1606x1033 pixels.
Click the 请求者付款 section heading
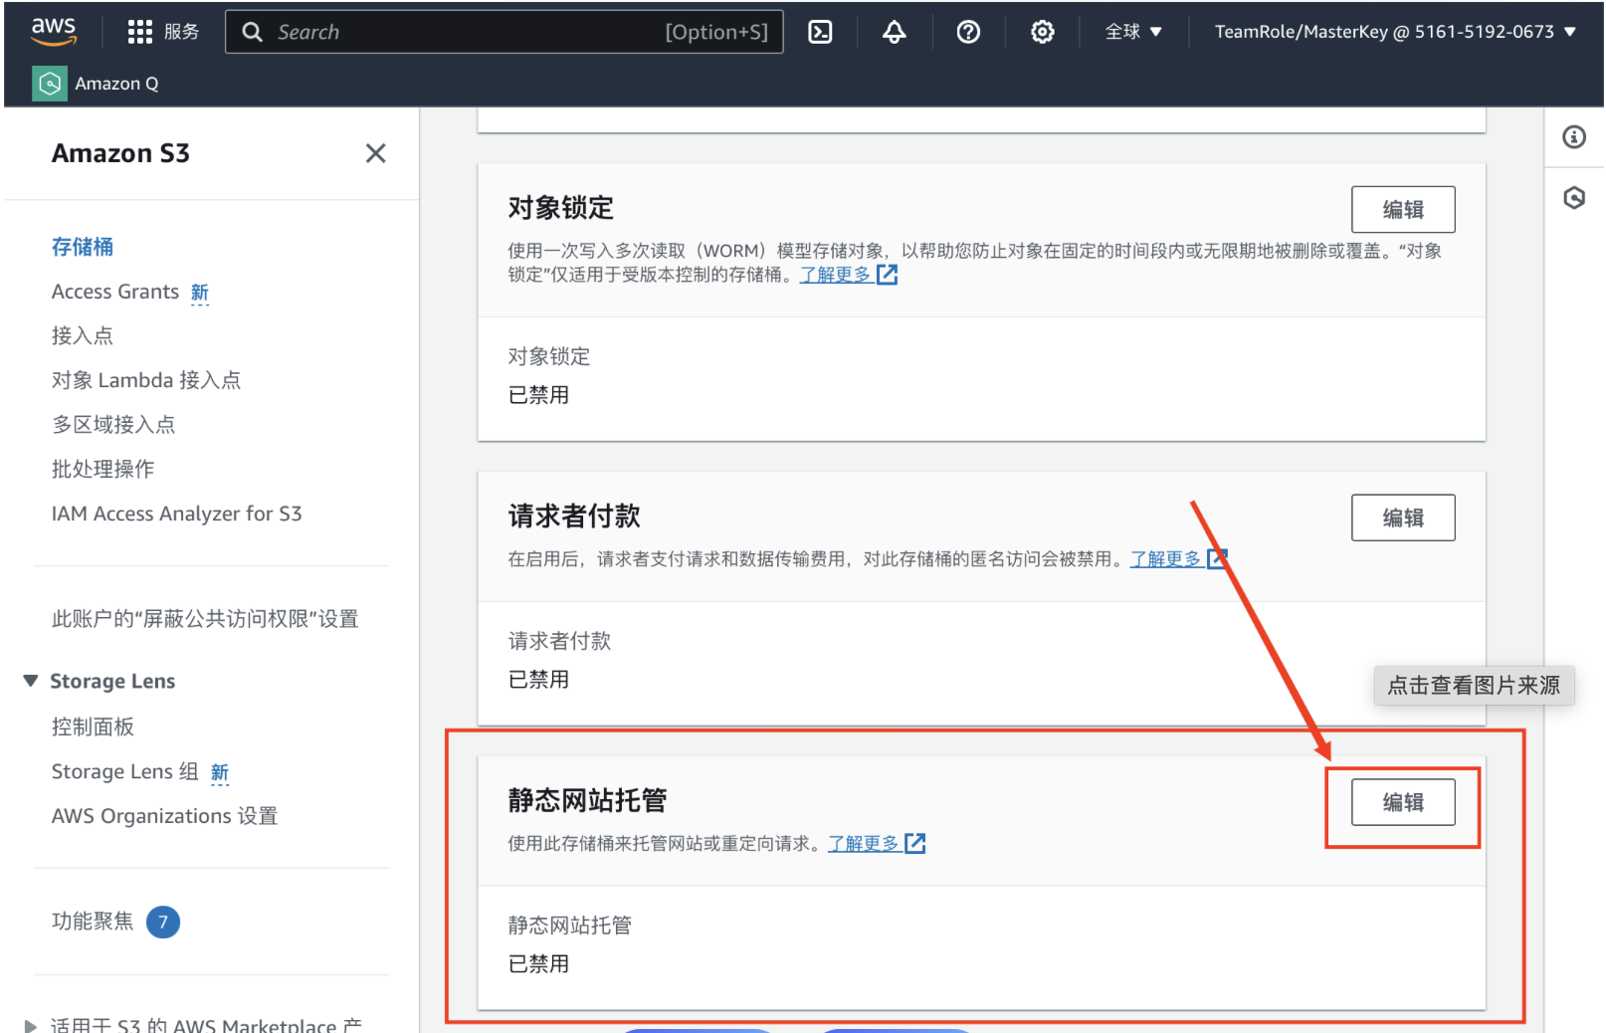pyautogui.click(x=574, y=516)
